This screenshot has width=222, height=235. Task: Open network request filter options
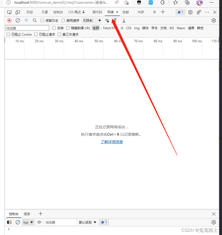pos(26,20)
